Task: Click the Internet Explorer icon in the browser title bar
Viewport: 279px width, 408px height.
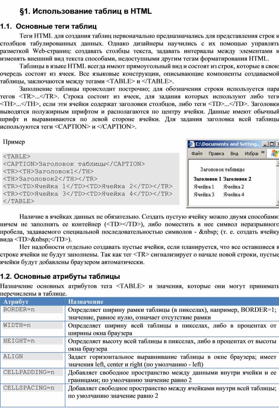Action: click(191, 144)
